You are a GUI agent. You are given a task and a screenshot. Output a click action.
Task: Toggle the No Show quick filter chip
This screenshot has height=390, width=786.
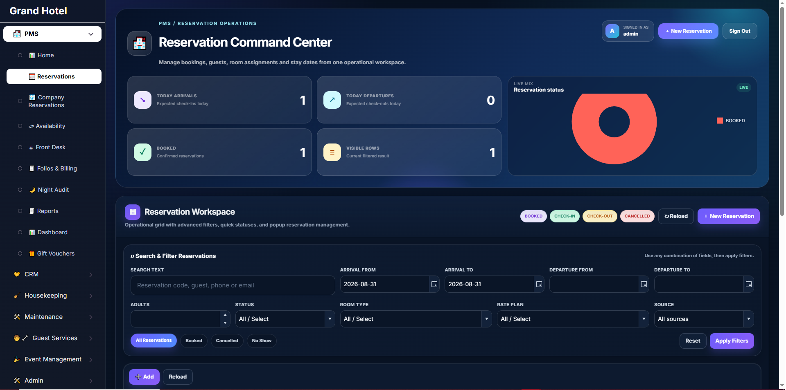pos(262,341)
